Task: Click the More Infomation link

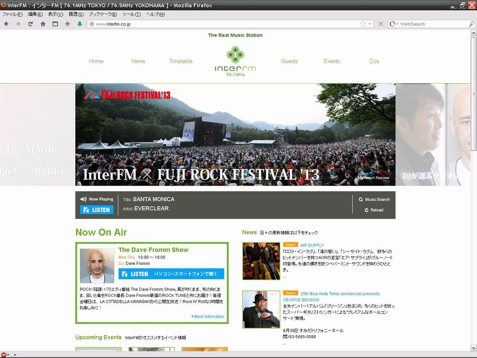Action: [208, 317]
